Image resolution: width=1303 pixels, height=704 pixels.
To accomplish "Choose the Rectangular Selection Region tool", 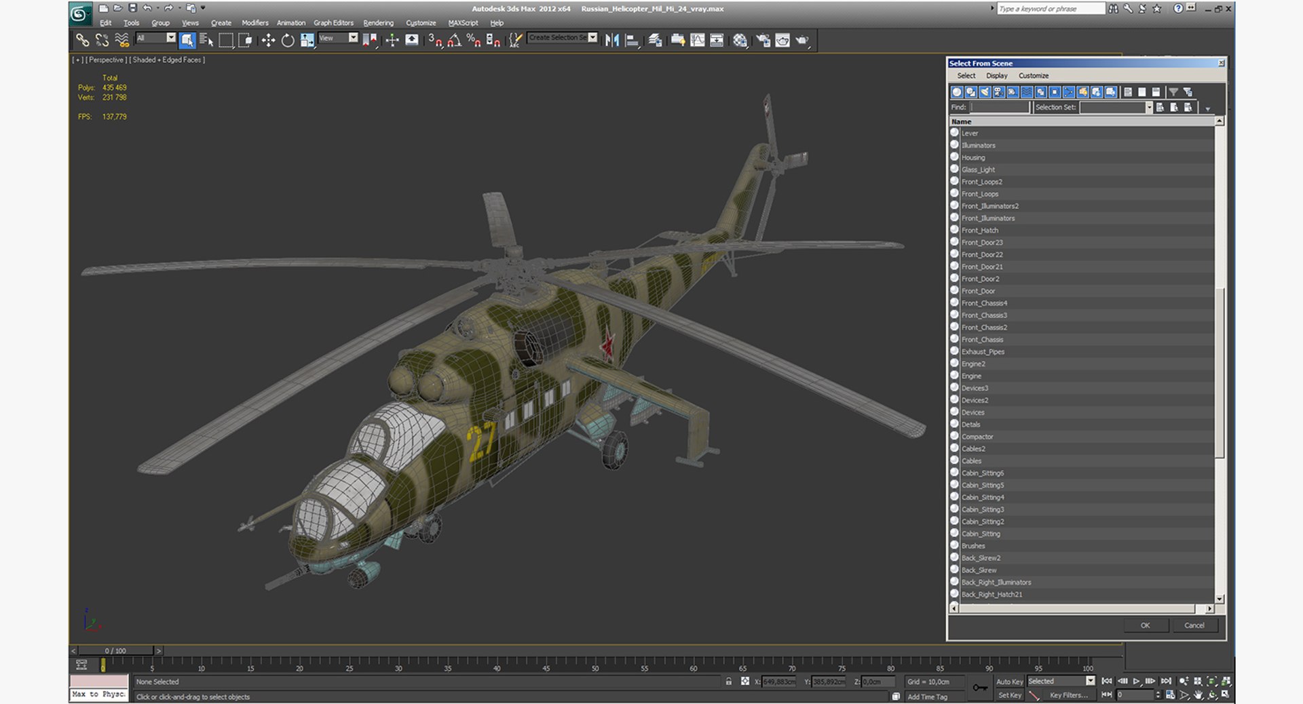I will pos(225,41).
